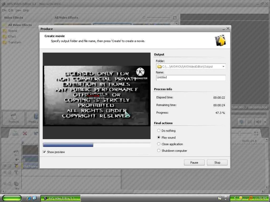Viewport: 270px width, 202px height.
Task: Click the timeline horizontal scrollbar left arrow
Action: click(3, 191)
